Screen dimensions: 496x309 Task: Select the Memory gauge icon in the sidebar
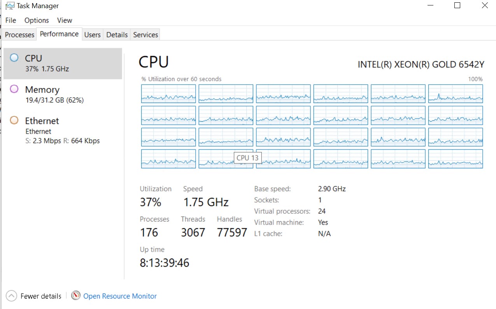(14, 89)
